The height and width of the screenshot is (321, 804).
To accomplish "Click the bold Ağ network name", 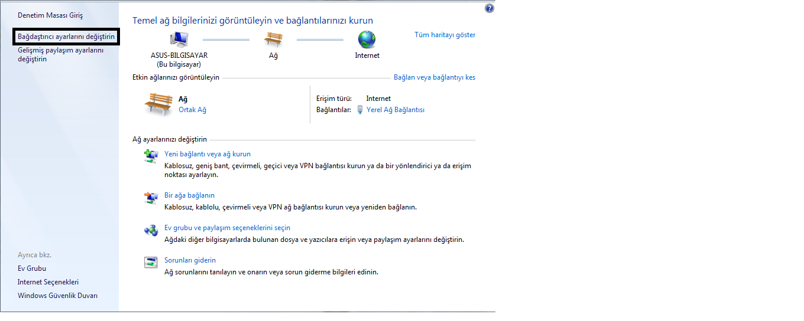I will (x=183, y=99).
